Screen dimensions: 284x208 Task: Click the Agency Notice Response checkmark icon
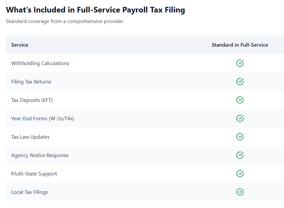tap(240, 155)
